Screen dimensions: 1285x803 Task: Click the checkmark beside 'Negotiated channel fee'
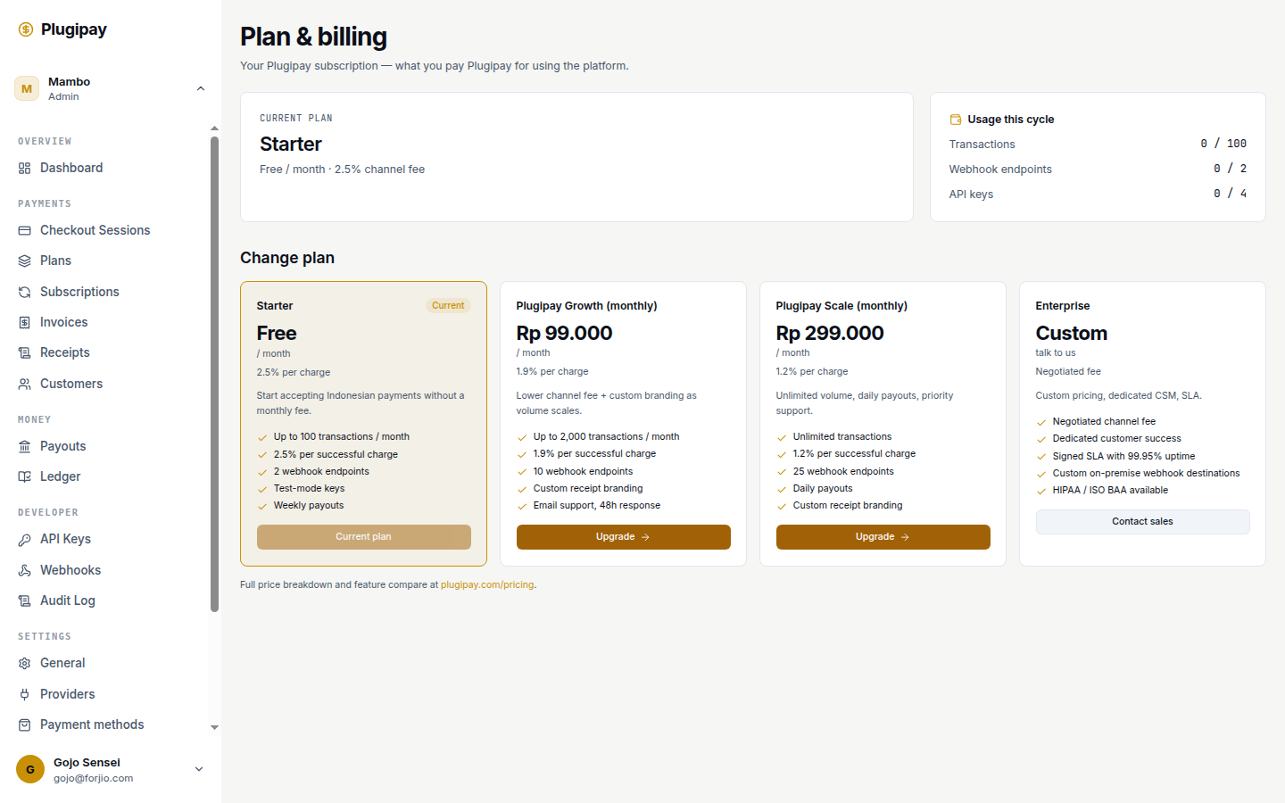coord(1041,423)
